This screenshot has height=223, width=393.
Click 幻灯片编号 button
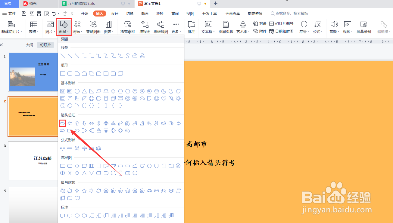pos(281,23)
